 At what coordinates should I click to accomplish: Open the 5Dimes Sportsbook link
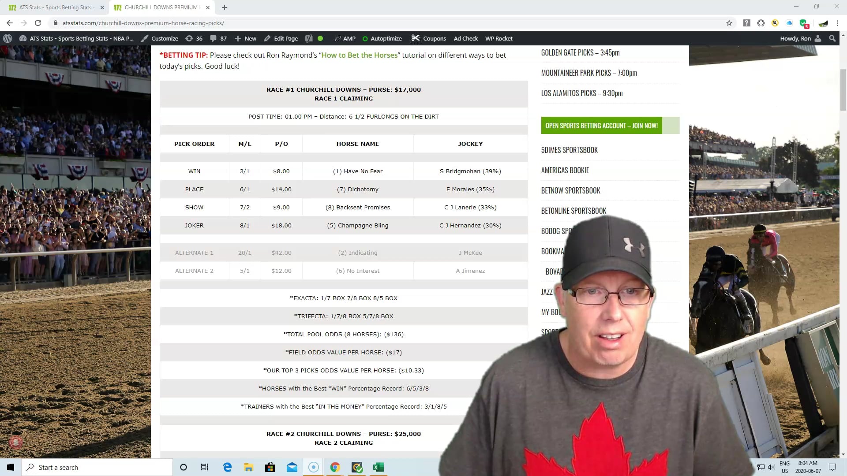569,150
